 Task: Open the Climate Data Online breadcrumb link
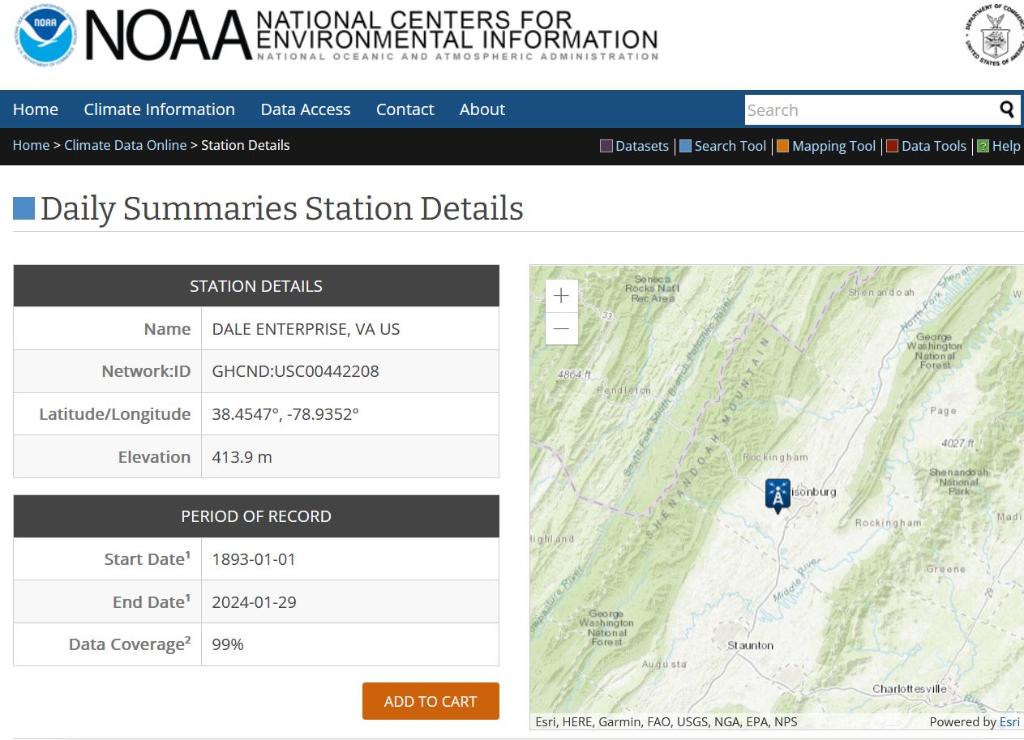125,145
